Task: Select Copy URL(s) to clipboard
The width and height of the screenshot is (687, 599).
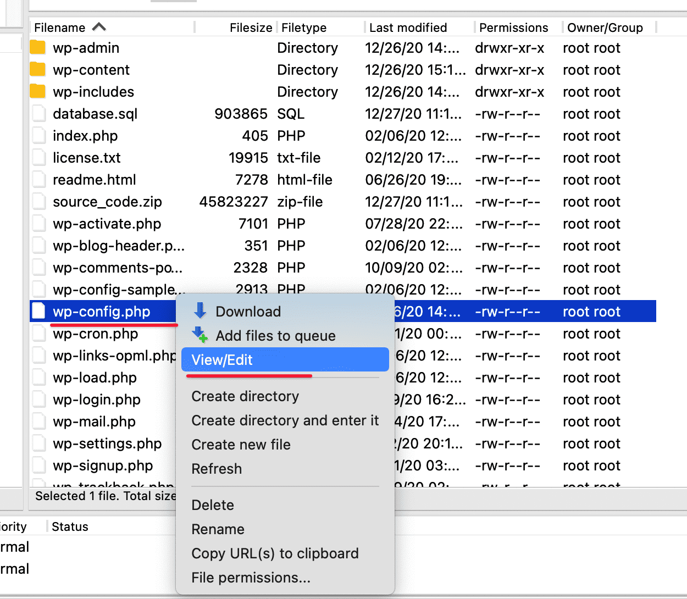Action: point(275,553)
